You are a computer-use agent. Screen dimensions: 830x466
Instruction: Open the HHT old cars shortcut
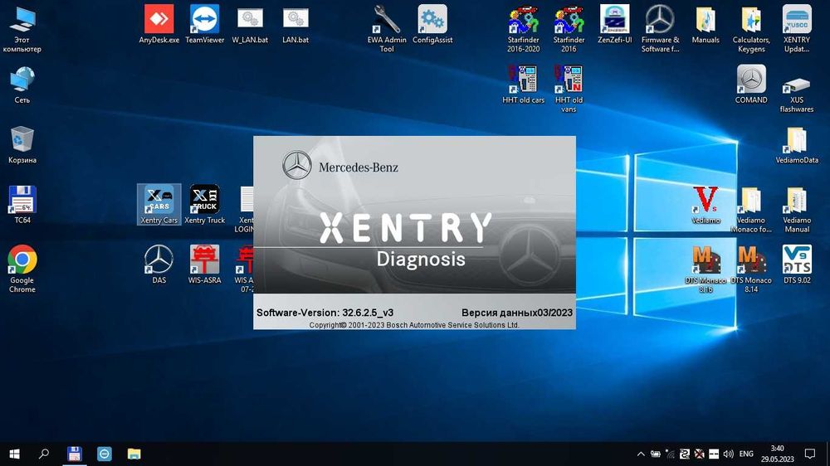[x=524, y=80]
